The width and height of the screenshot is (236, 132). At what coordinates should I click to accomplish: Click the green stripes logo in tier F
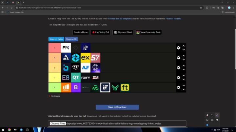[95, 87]
